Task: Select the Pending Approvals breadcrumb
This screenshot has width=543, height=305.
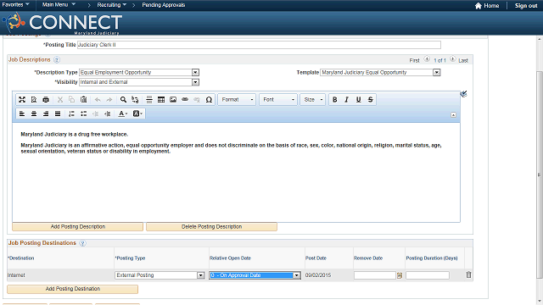Action: 164,5
